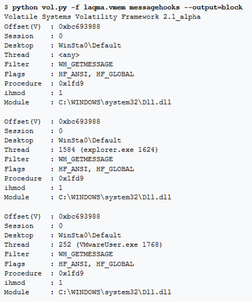Click the Volatility Framework 2.1_alpha version line
252x302 pixels.
(102, 17)
